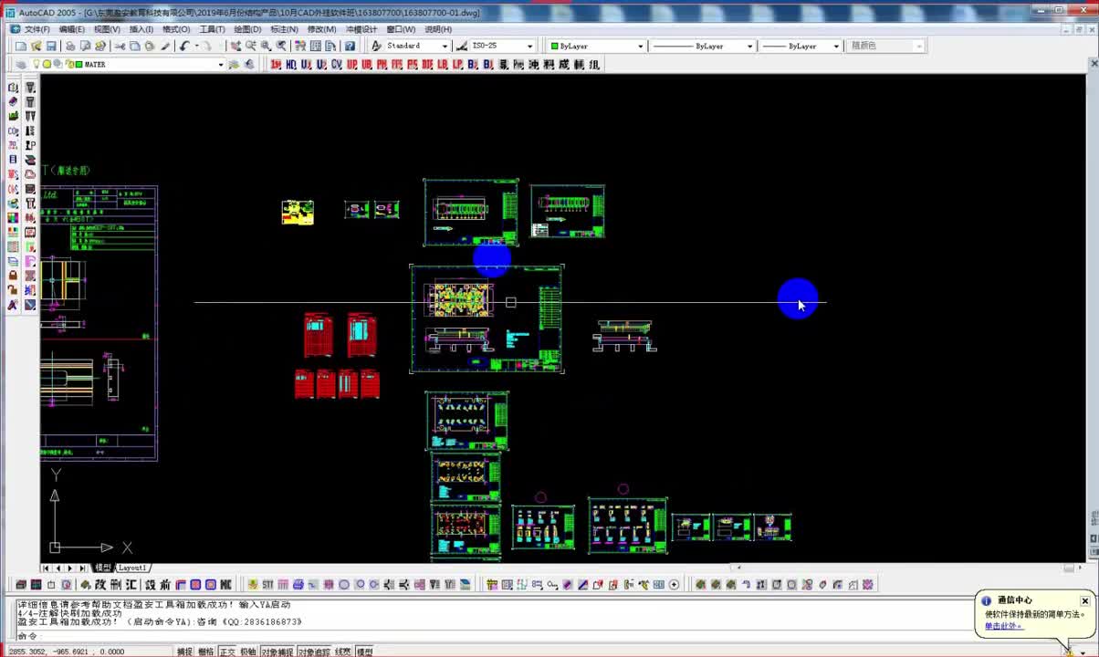1099x657 pixels.
Task: Expand the ISO-25 dimension style dropdown
Action: 529,45
